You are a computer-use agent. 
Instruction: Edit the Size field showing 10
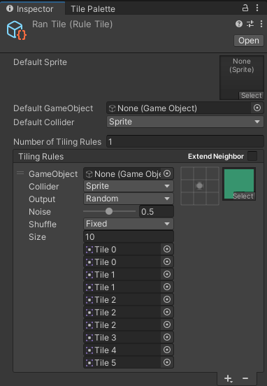[x=129, y=236]
